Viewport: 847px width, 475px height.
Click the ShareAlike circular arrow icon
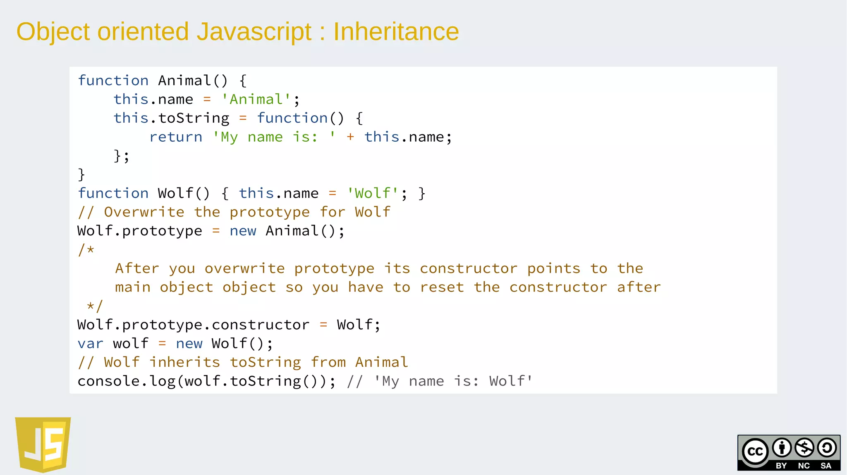tap(827, 448)
